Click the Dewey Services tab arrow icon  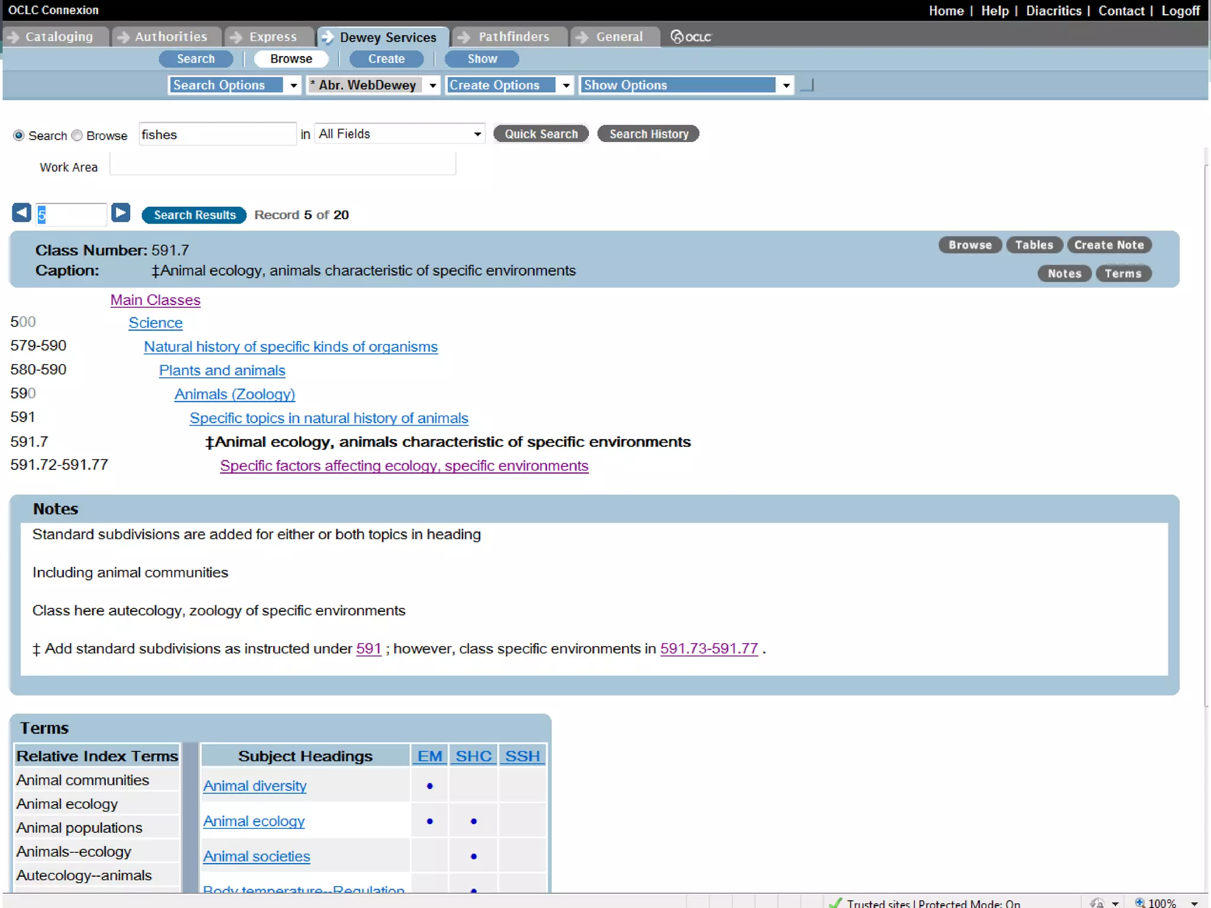[x=328, y=37]
